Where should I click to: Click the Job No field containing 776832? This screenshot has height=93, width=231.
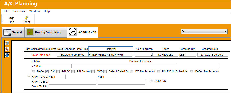tap(52, 66)
